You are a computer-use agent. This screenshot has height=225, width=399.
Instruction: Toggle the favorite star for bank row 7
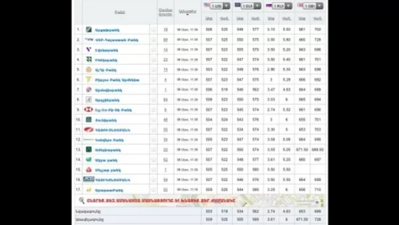153,89
